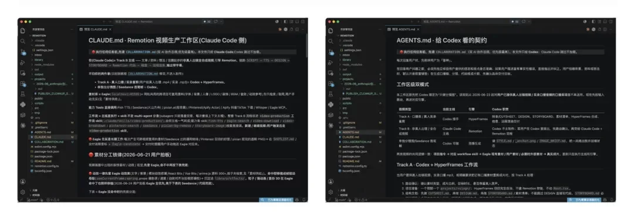Close the AGENTS.md preview tab
The image size is (634, 216).
coord(418,29)
